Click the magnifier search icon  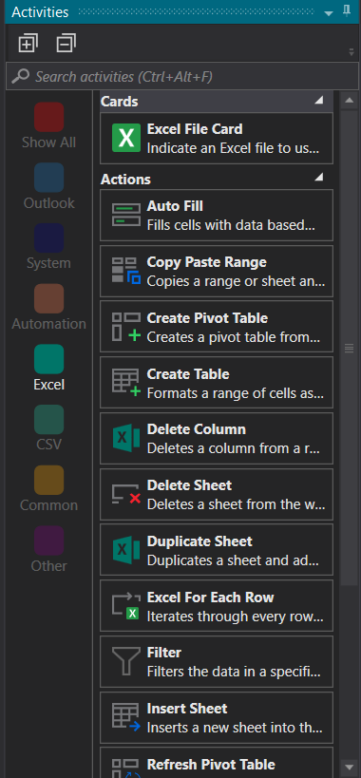(20, 76)
